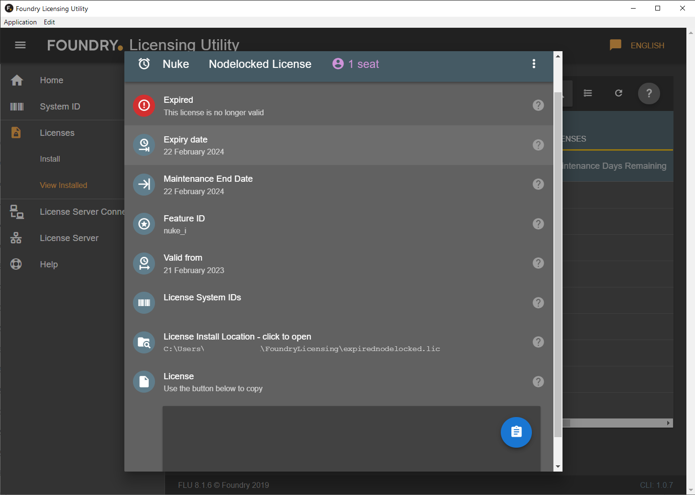This screenshot has width=695, height=495.
Task: Click the License System IDs barcode icon
Action: coord(144,303)
